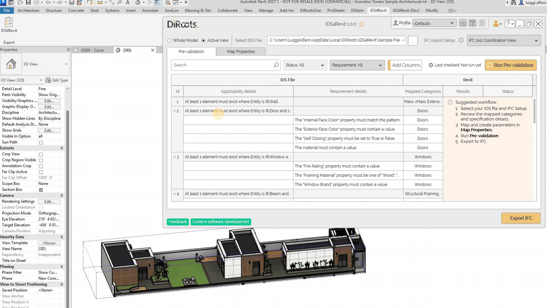
Task: Toggle the Annotation Crop checkbox
Action: pos(41,166)
